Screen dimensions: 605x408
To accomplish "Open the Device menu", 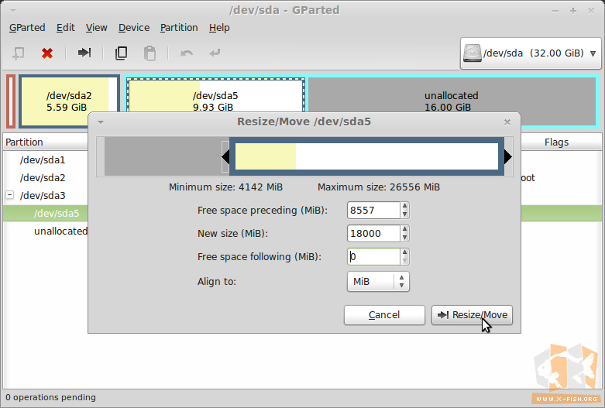I will tap(134, 28).
